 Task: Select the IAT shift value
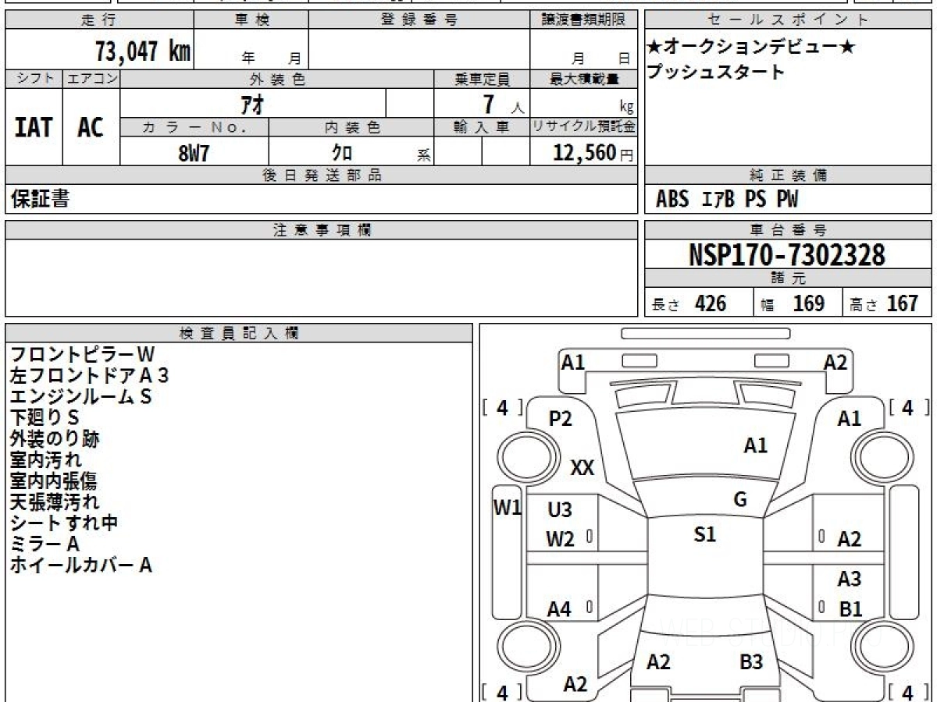(34, 127)
